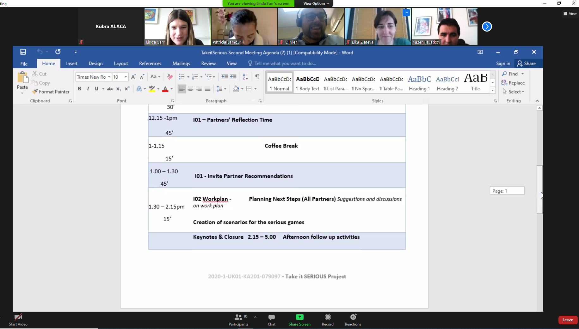This screenshot has height=329, width=579.
Task: Switch to the Insert ribbon tab
Action: point(71,63)
